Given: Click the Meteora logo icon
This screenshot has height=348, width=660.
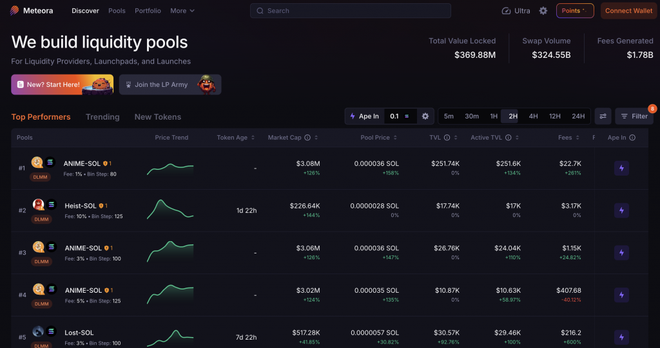Looking at the screenshot, I should click(15, 11).
